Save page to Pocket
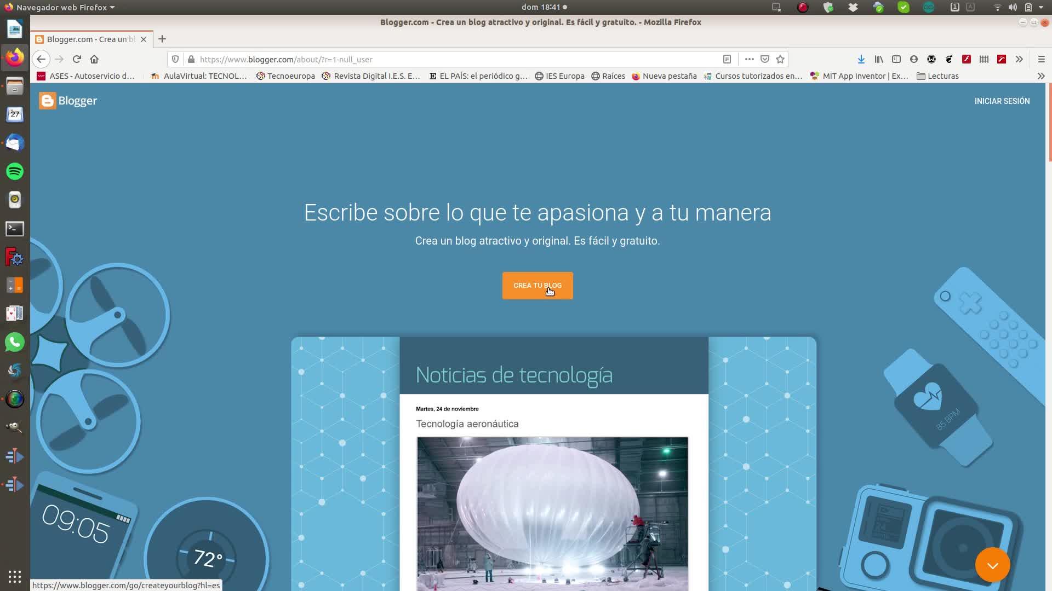 pyautogui.click(x=765, y=59)
